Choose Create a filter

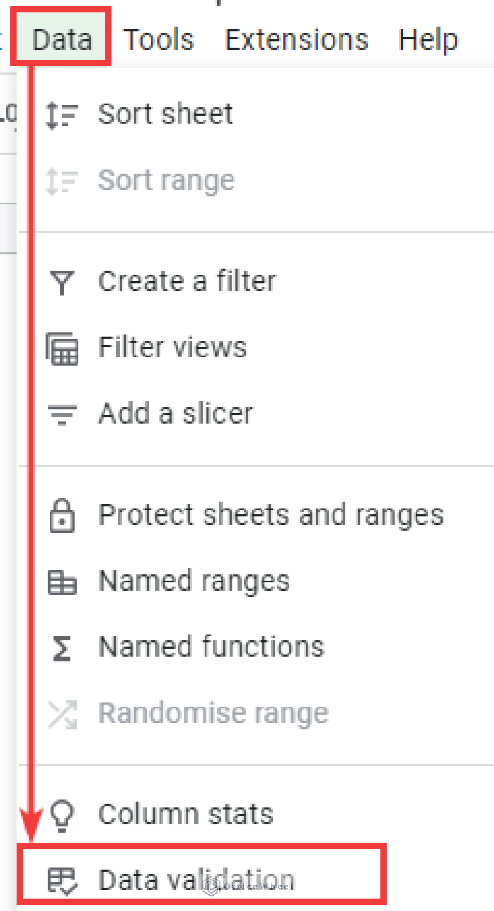click(187, 281)
